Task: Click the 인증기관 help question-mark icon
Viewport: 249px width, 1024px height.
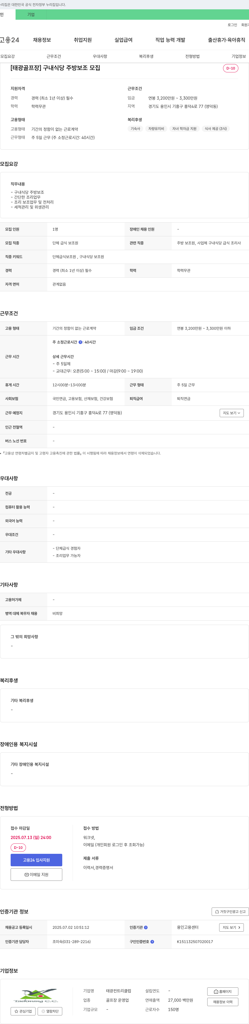Action: [146, 927]
